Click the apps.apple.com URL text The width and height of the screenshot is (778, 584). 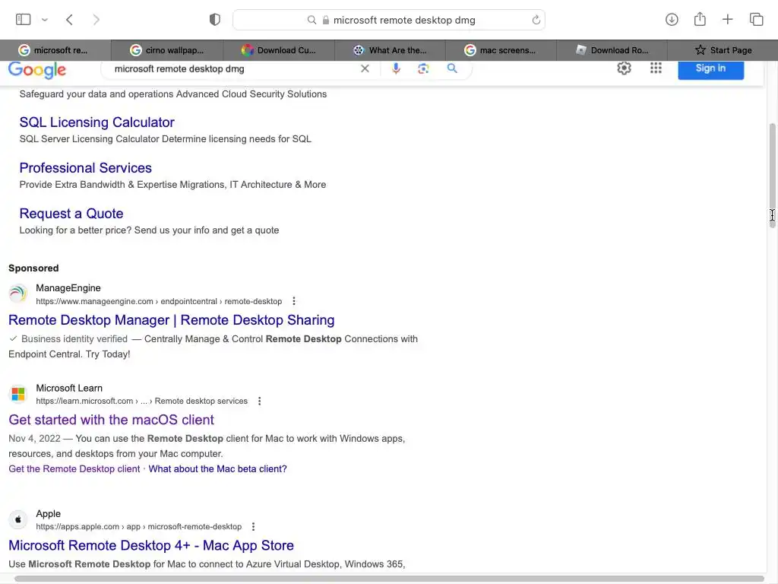pos(138,527)
